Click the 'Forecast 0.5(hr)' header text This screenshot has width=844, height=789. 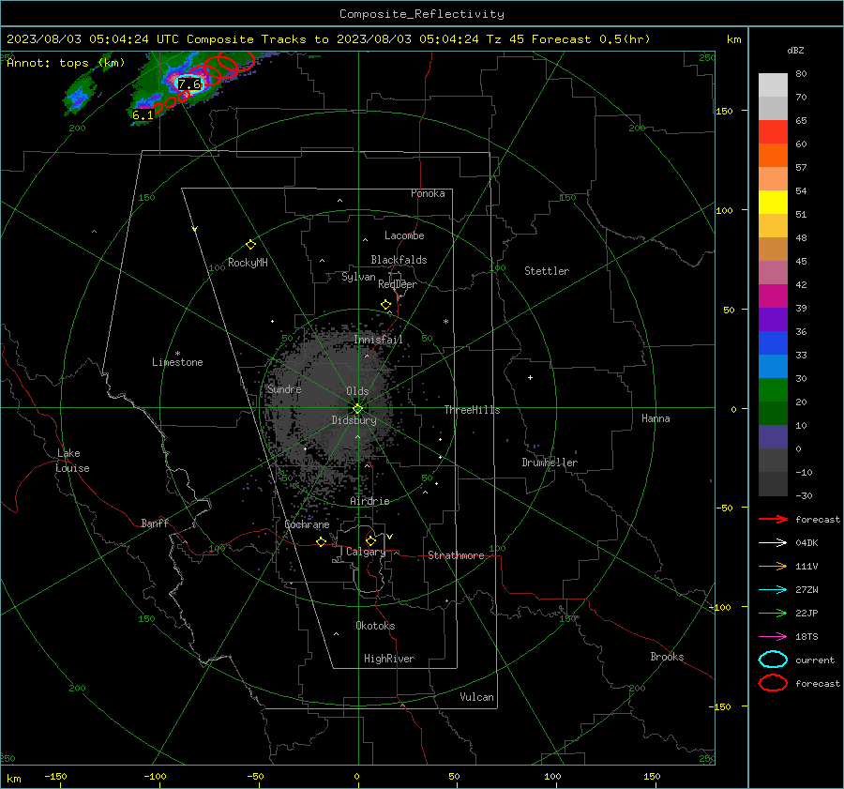point(591,39)
